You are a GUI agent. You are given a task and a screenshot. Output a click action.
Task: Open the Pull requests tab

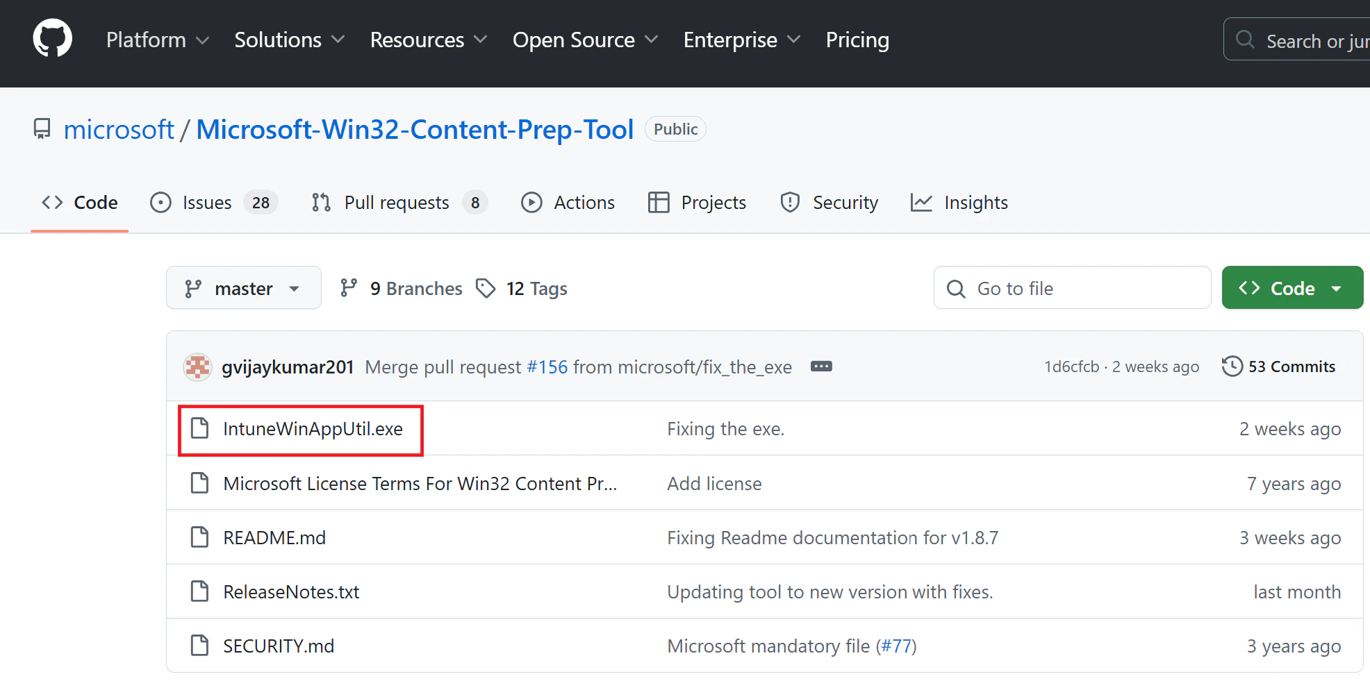tap(399, 203)
